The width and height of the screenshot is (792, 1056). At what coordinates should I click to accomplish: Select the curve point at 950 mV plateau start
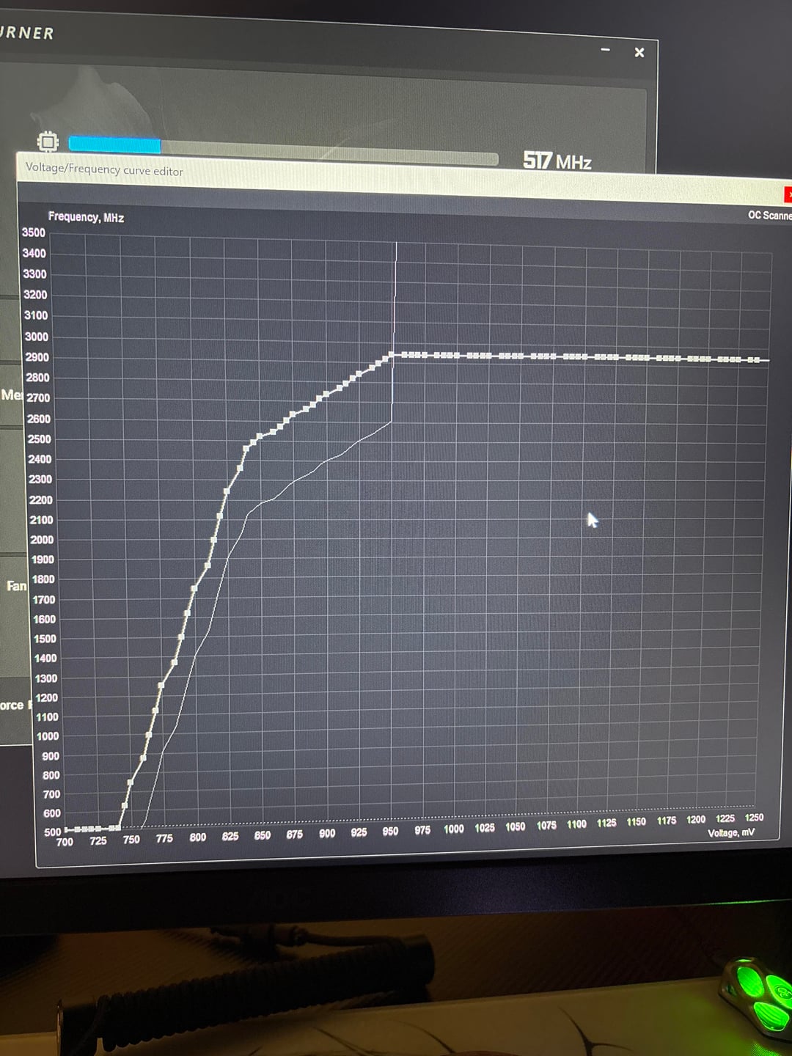click(x=392, y=355)
